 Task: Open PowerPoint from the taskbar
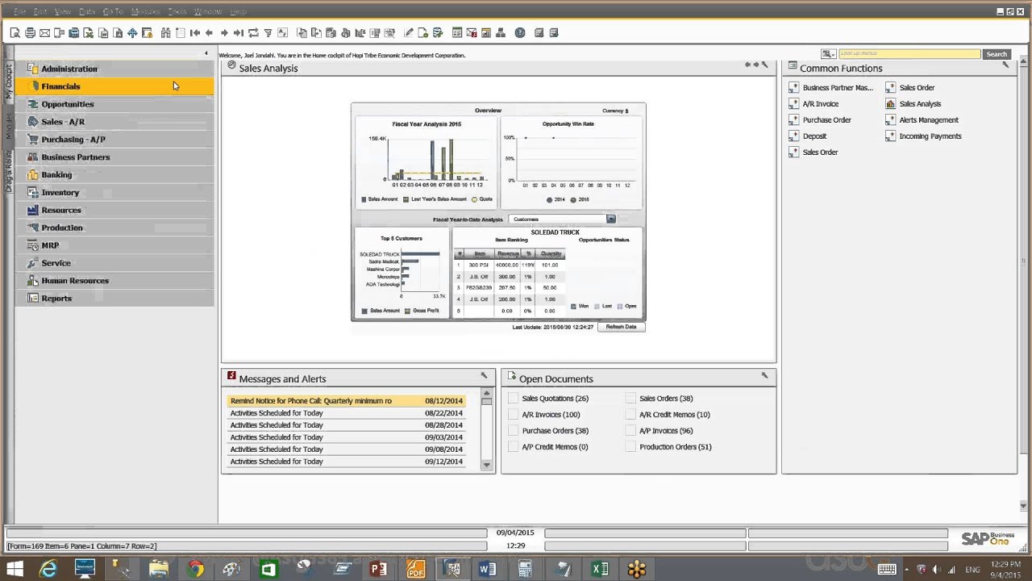coord(378,569)
